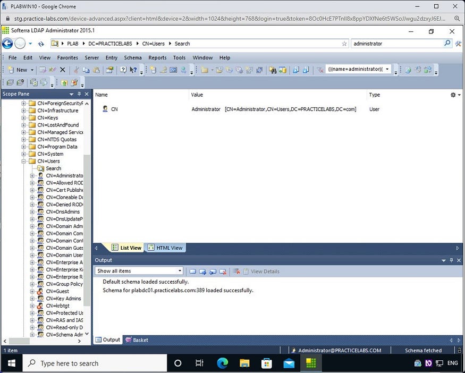The width and height of the screenshot is (465, 373).
Task: Close the Output panel
Action: [459, 260]
